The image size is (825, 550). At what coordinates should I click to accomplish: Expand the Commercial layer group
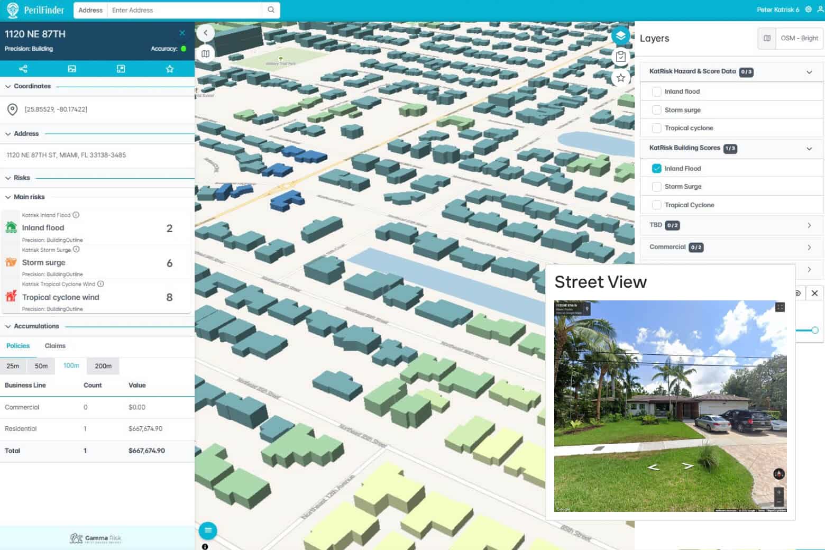809,247
